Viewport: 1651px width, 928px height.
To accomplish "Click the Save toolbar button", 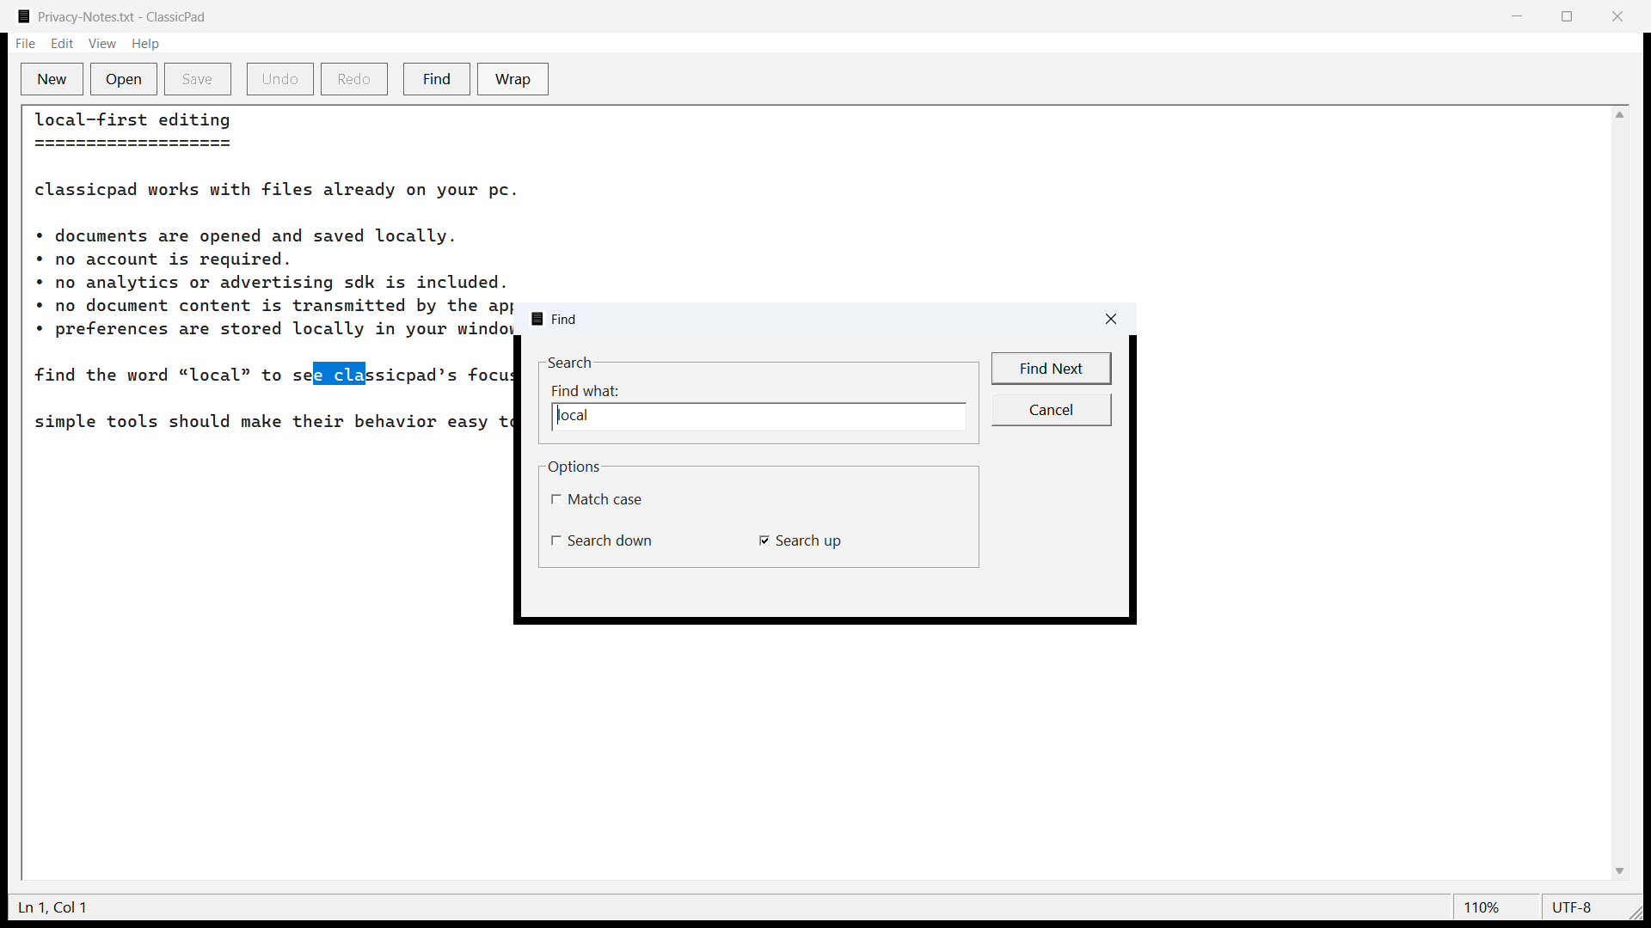I will pos(197,79).
